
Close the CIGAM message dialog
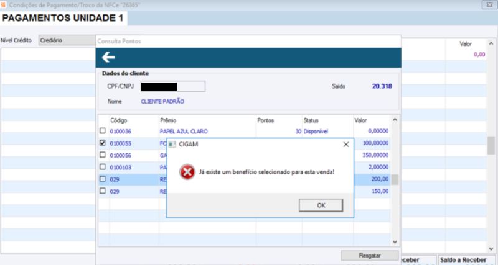pos(346,145)
